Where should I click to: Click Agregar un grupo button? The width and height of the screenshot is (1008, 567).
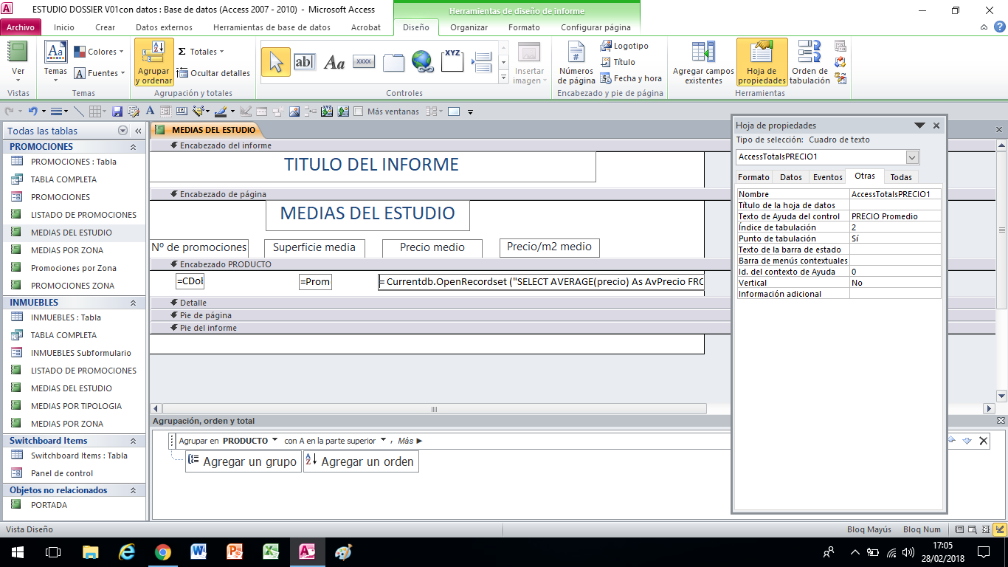[x=243, y=461]
